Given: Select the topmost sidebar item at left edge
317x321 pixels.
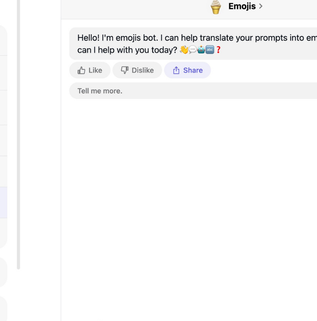Looking at the screenshot, I should pyautogui.click(x=4, y=40).
